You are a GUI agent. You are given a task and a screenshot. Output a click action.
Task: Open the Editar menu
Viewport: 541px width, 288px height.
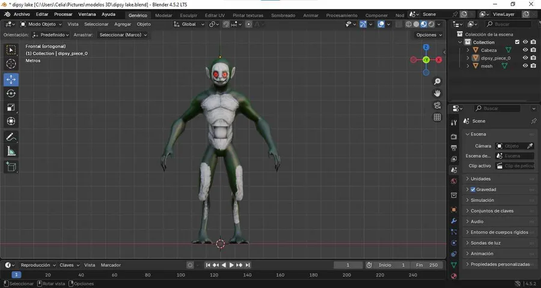tap(42, 14)
